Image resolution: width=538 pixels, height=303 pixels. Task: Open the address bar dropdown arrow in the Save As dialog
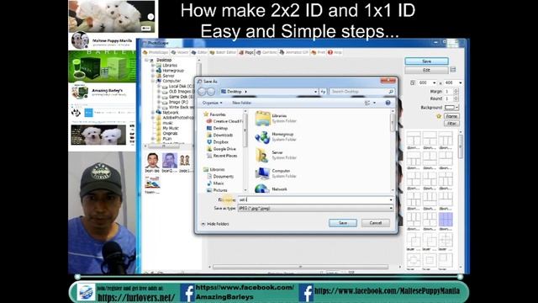(315, 92)
